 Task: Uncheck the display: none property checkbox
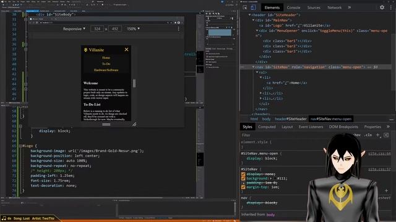click(243, 174)
